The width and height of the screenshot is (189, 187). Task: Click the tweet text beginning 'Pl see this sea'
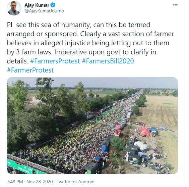(90, 43)
